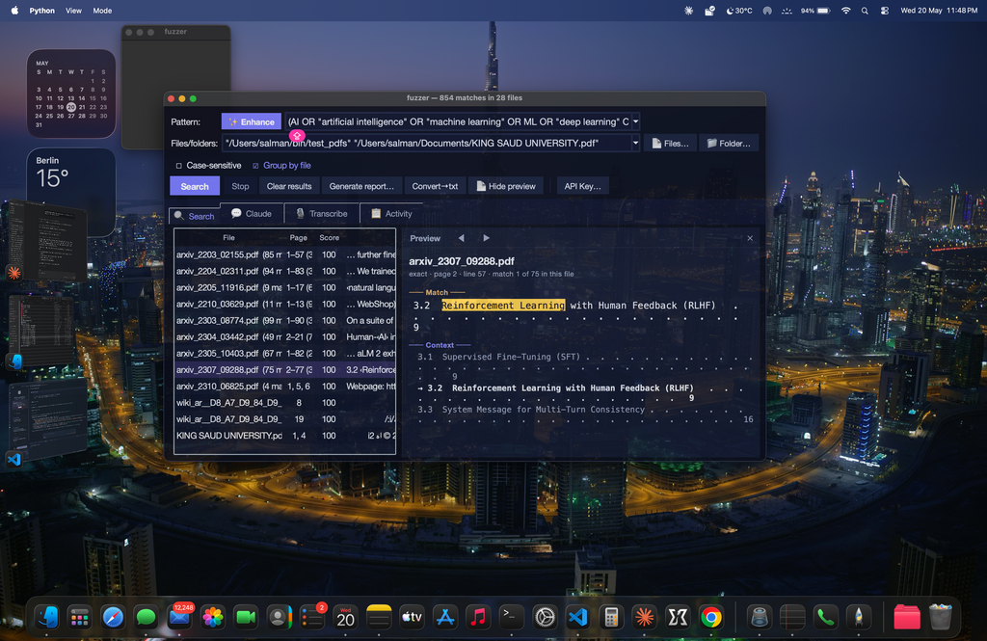Open Terminal from the Dock
Viewport: 987px width, 641px height.
(x=511, y=617)
